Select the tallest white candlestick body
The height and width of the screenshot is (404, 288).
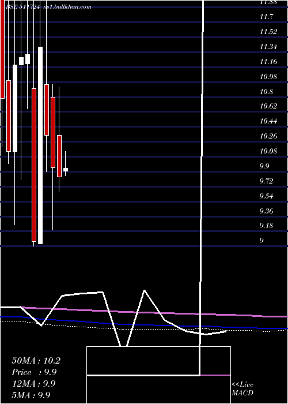tap(40, 145)
